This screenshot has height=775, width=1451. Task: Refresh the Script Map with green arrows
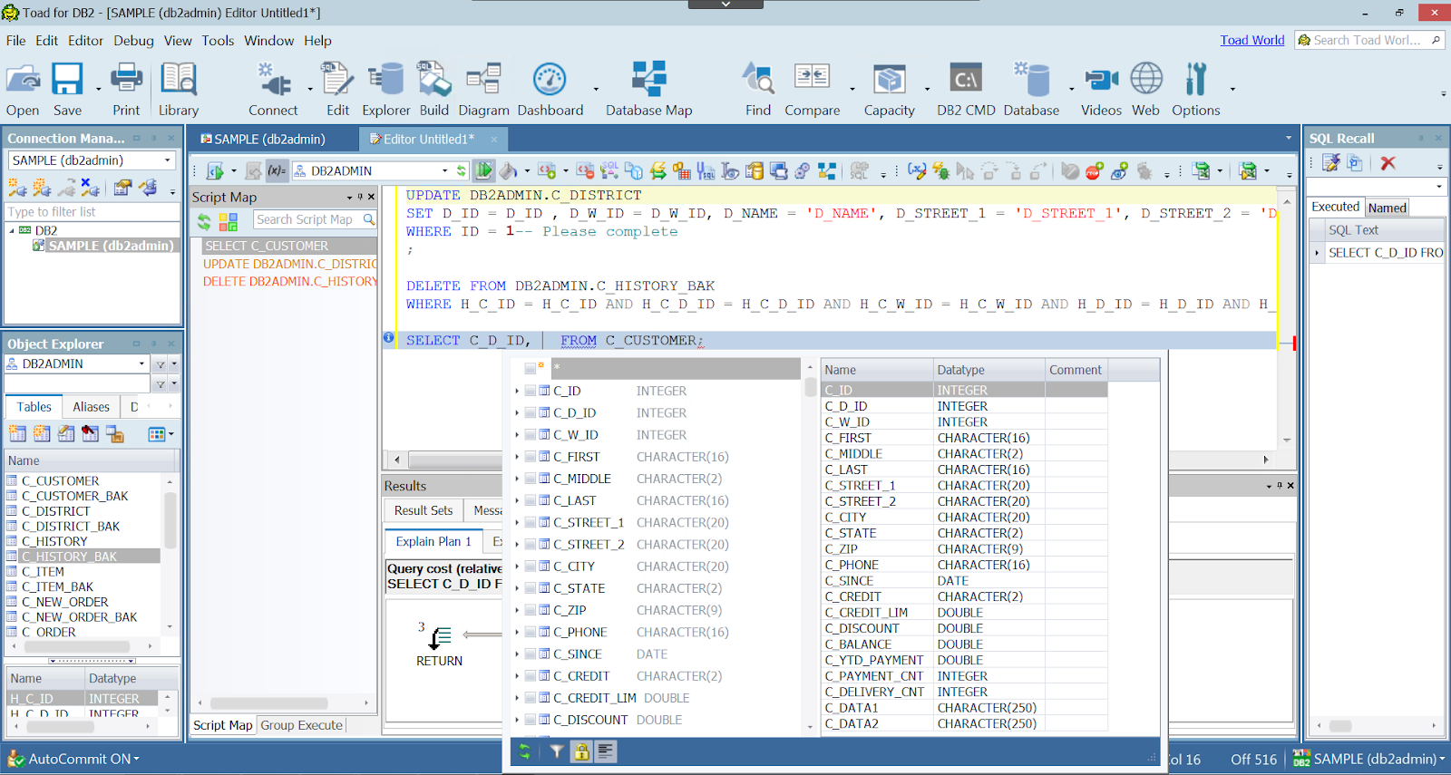click(x=204, y=220)
